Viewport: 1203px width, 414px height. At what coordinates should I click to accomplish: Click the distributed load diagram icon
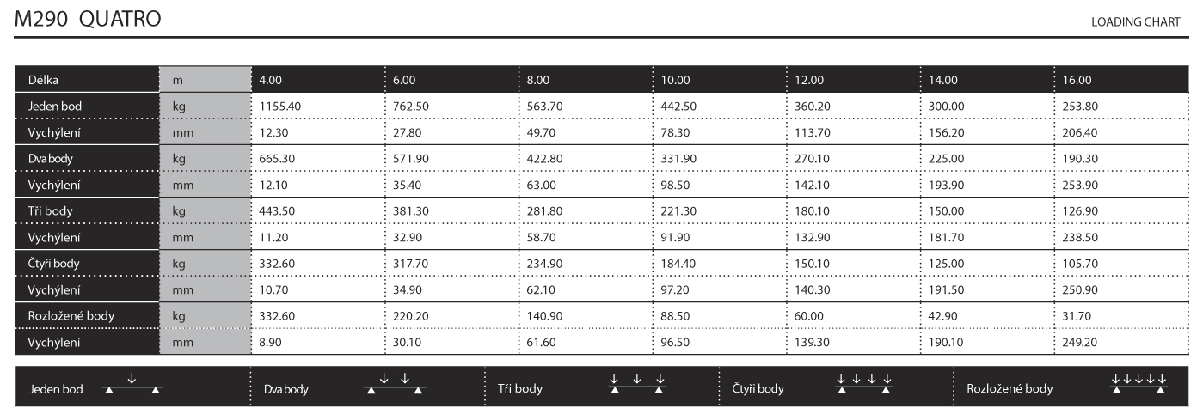point(1138,386)
